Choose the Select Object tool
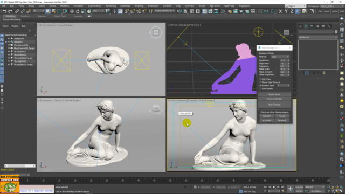The image size is (345, 194). (48, 11)
